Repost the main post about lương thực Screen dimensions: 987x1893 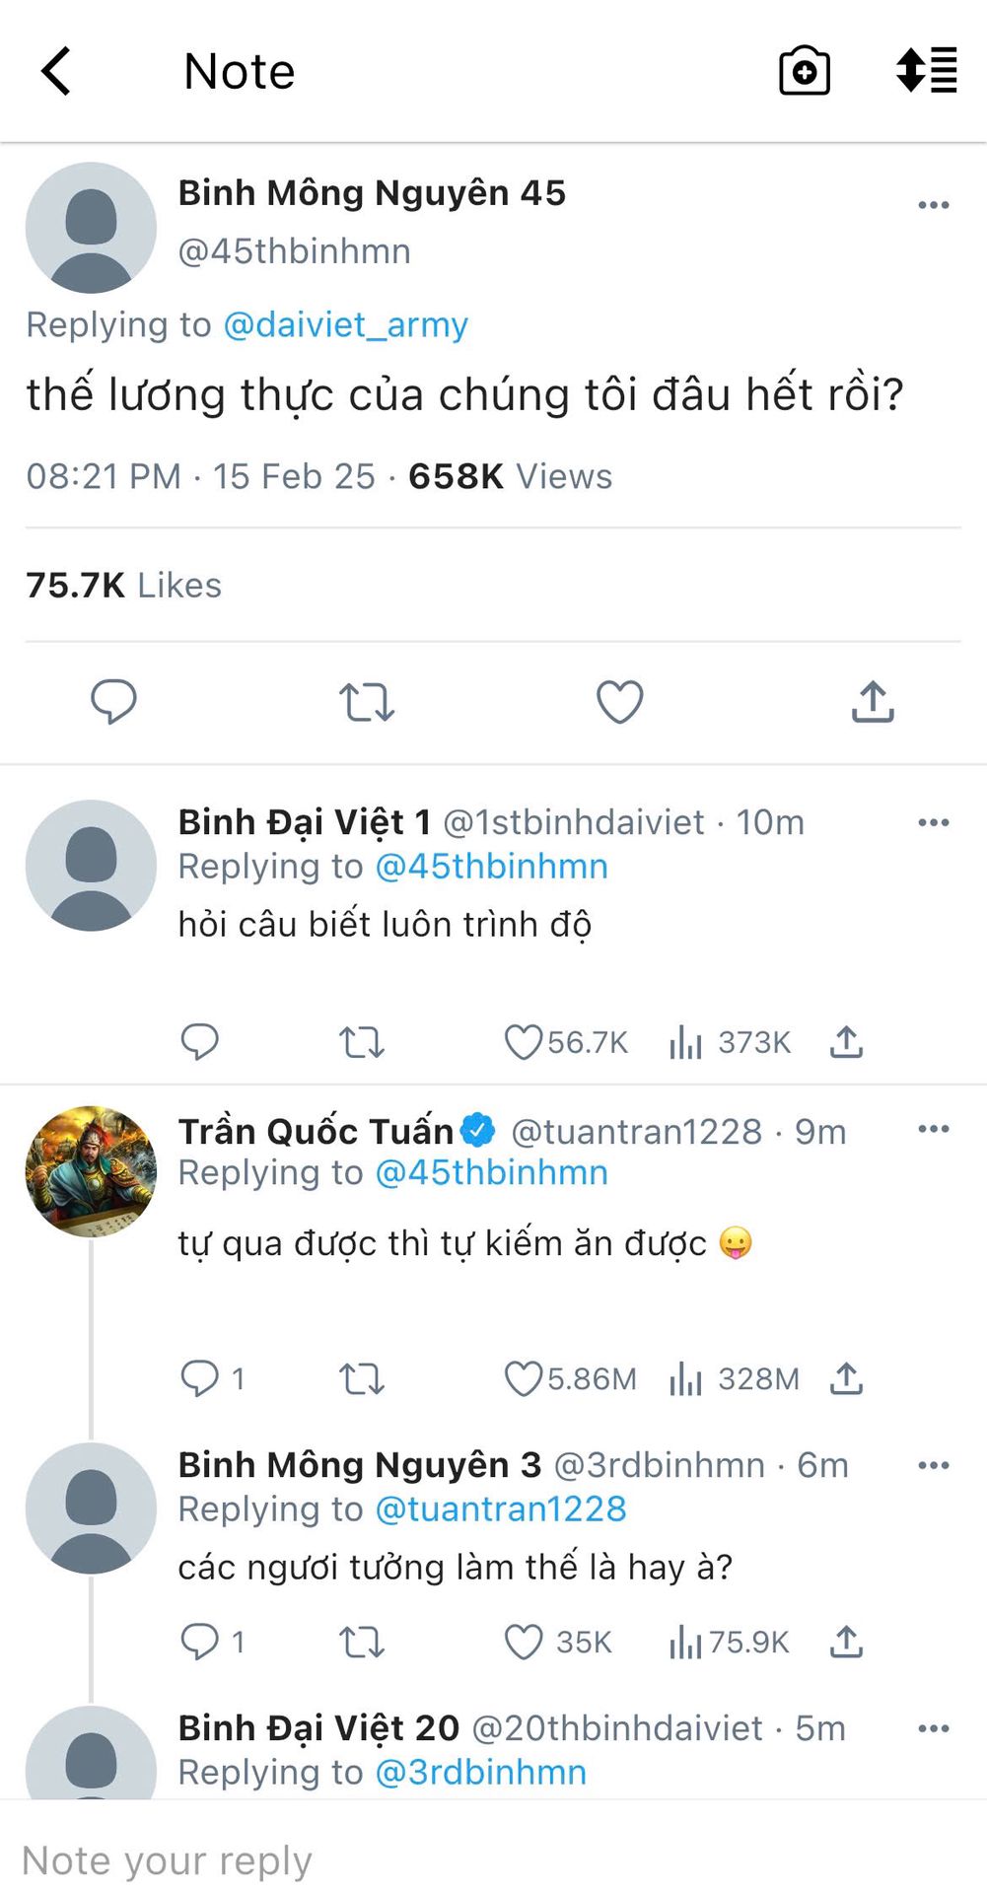coord(366,703)
